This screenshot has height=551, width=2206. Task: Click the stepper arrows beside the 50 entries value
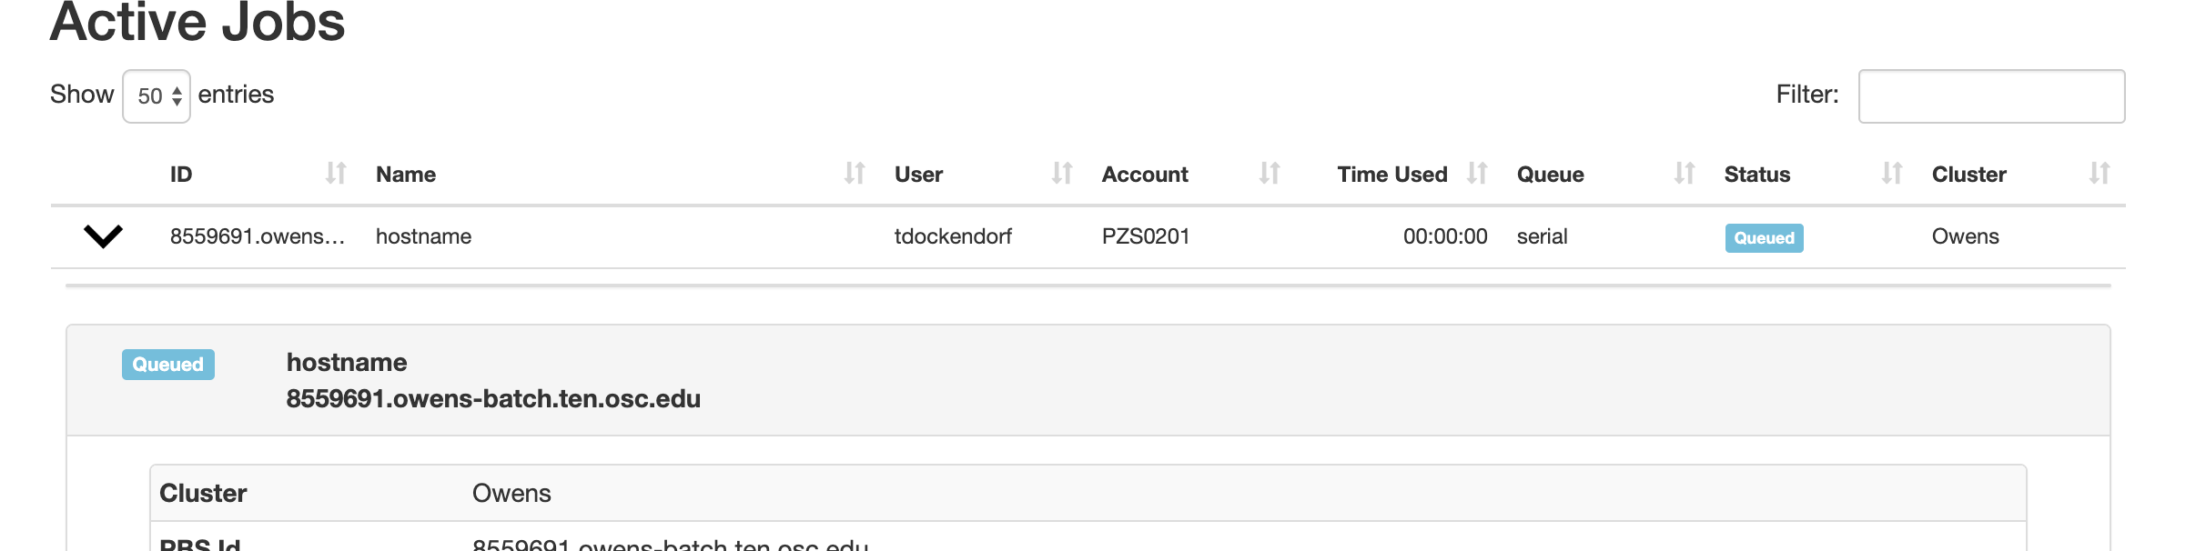[x=178, y=95]
